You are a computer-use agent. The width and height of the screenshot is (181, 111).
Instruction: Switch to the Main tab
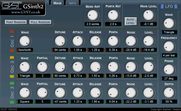click(57, 3)
